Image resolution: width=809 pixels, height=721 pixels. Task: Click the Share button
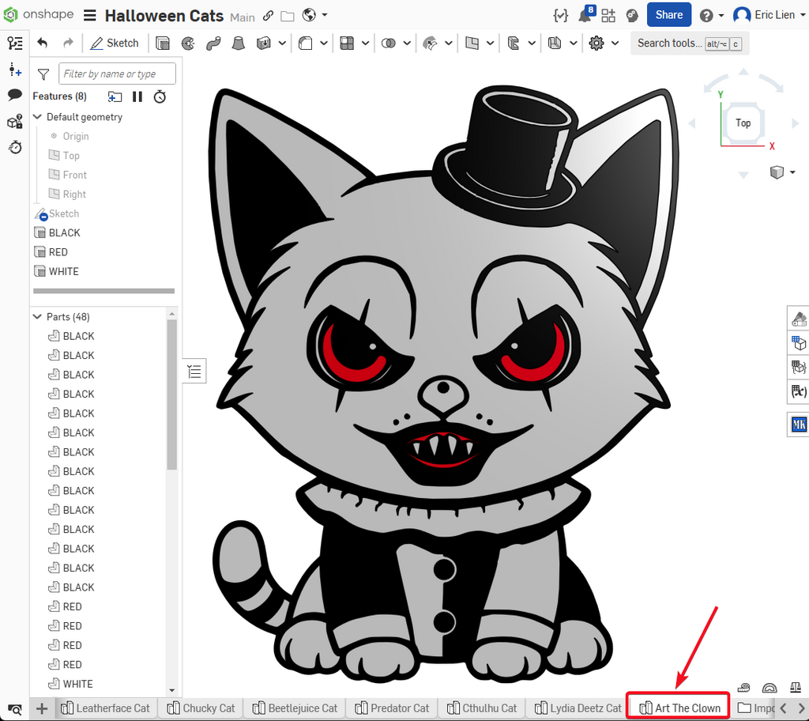click(668, 15)
